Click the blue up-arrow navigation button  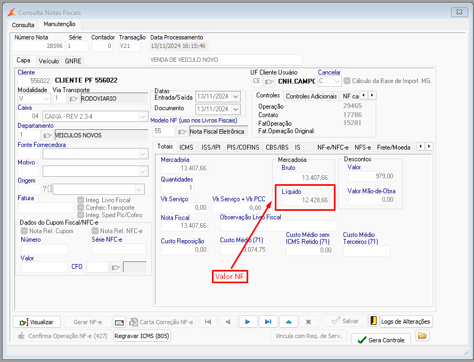288,322
